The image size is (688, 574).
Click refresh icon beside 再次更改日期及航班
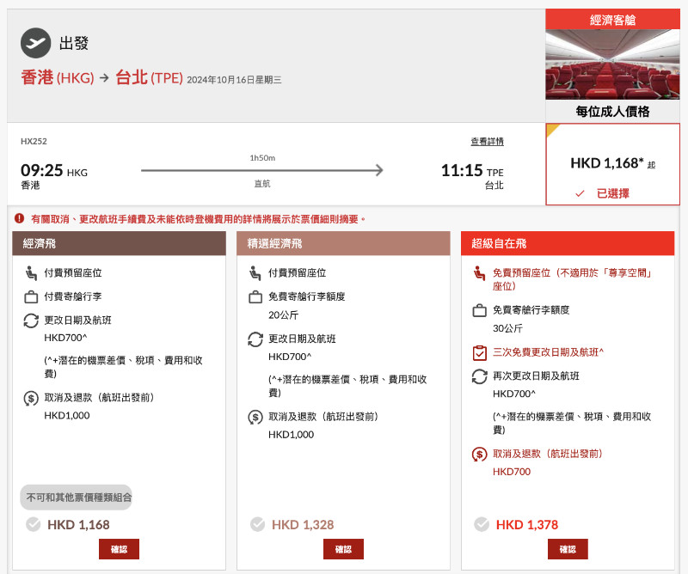(479, 376)
